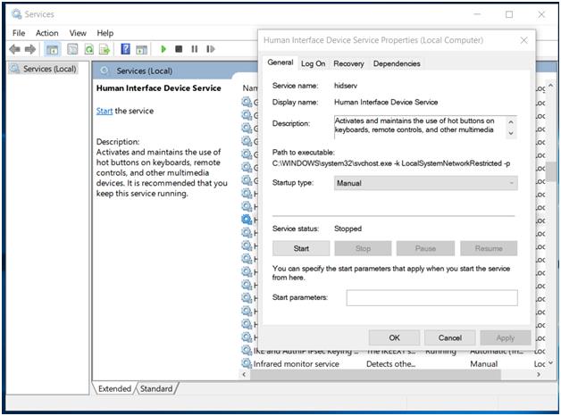561x416 pixels.
Task: Click in the Start parameters text field
Action: pos(431,297)
